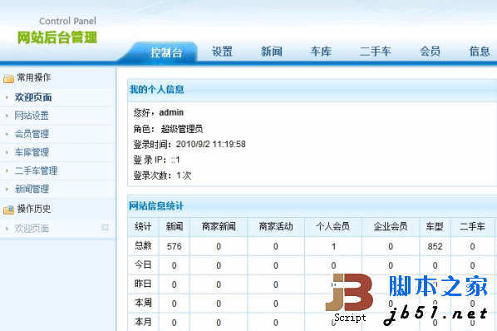The height and width of the screenshot is (331, 497).
Task: Open the 信息 tab
Action: [480, 52]
